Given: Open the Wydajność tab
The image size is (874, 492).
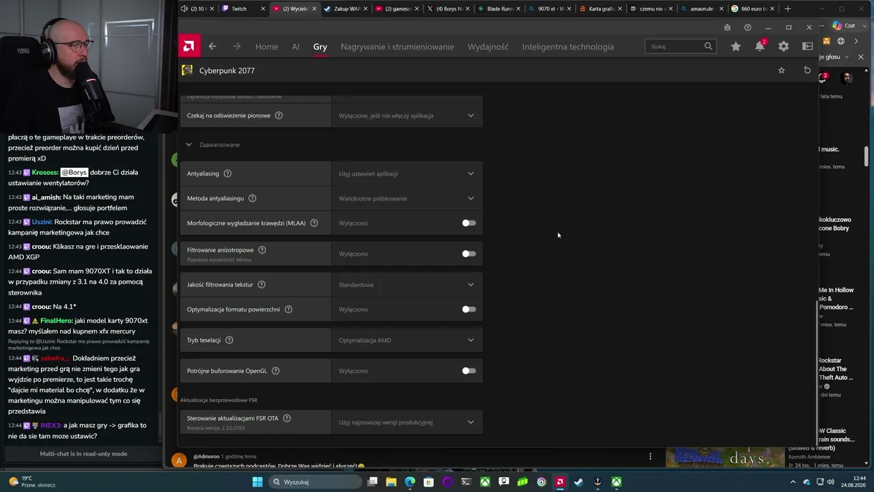Looking at the screenshot, I should tap(488, 46).
